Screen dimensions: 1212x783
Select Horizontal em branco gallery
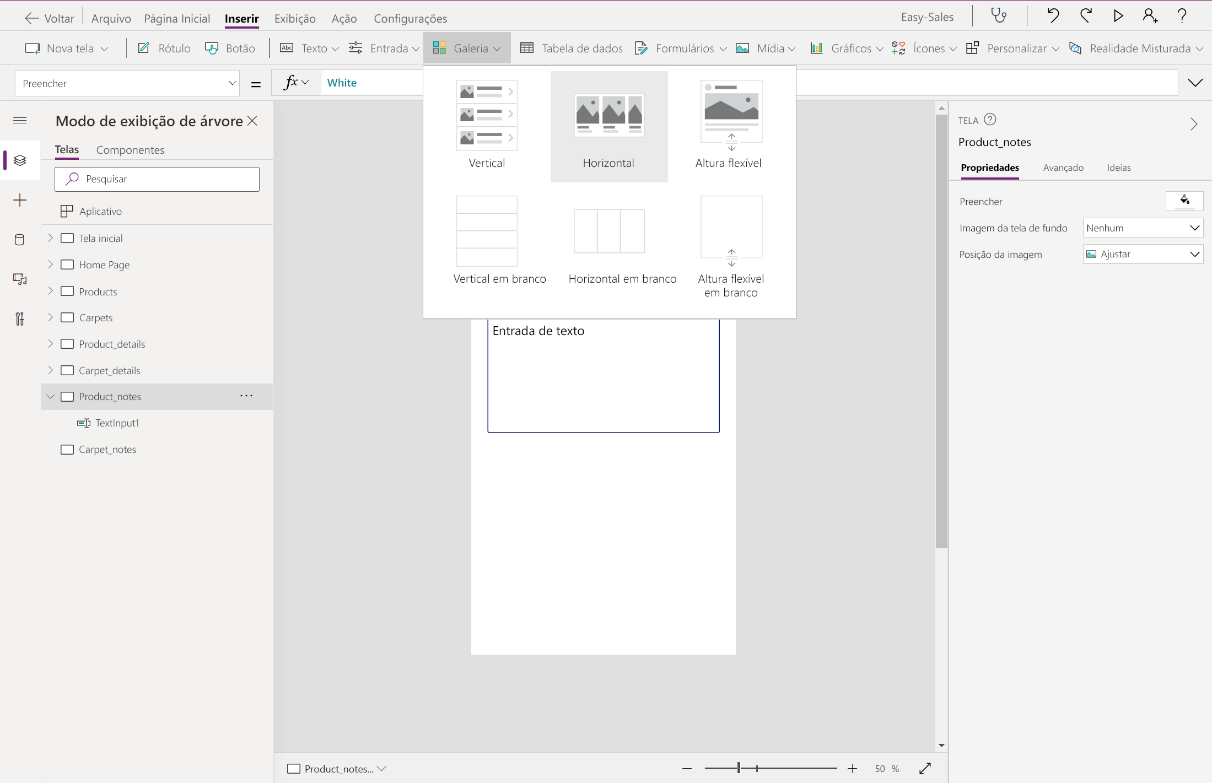622,246
